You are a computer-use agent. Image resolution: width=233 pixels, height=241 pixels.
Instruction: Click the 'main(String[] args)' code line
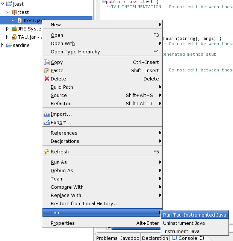(194, 38)
